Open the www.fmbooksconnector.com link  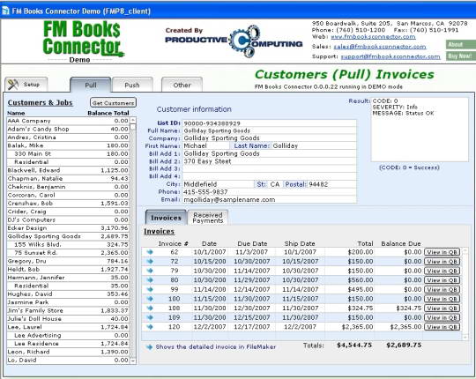[373, 37]
